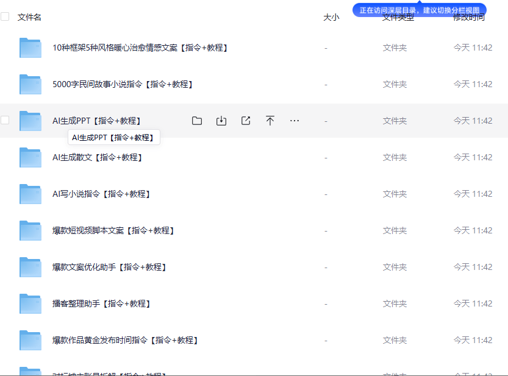Enable the select-all checkbox in the header
The image size is (508, 376).
pyautogui.click(x=5, y=17)
